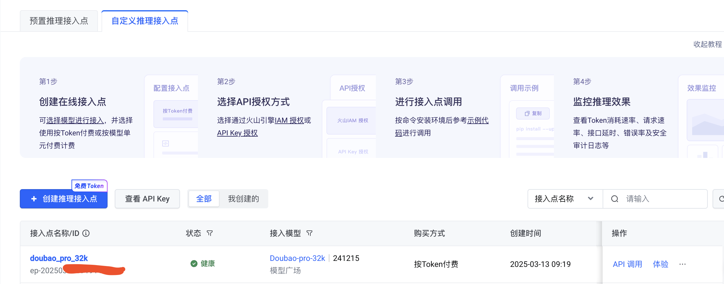The height and width of the screenshot is (284, 724).
Task: Click the 免费Token badge
Action: [x=89, y=186]
